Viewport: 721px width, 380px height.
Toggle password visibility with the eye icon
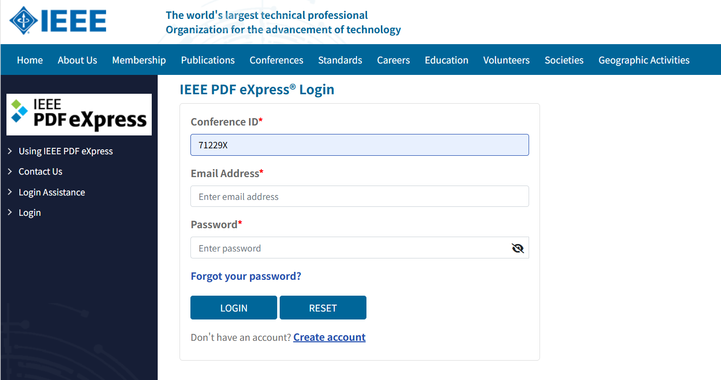click(518, 248)
